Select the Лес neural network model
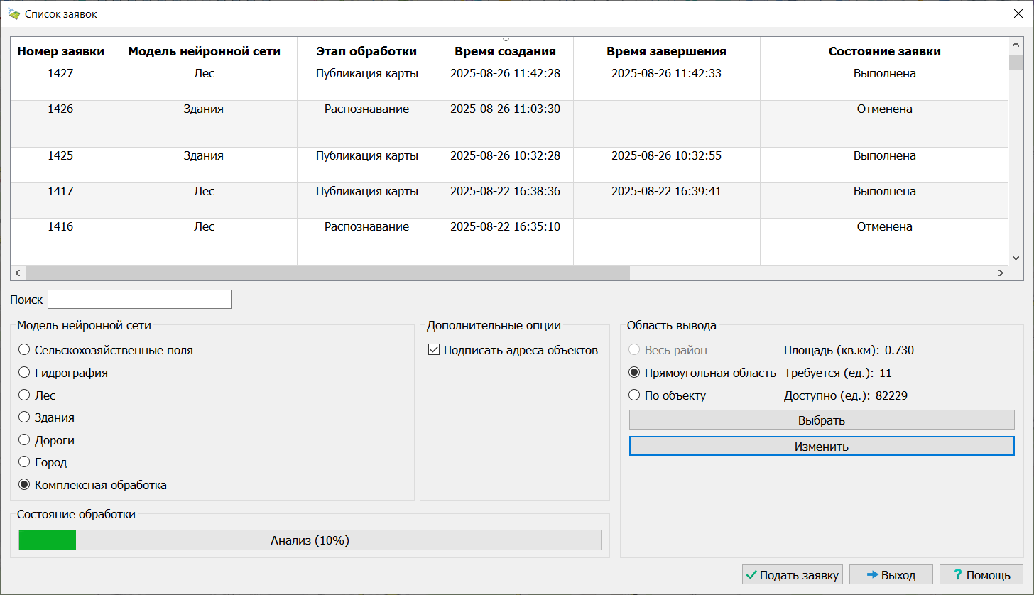This screenshot has height=595, width=1034. [x=24, y=395]
